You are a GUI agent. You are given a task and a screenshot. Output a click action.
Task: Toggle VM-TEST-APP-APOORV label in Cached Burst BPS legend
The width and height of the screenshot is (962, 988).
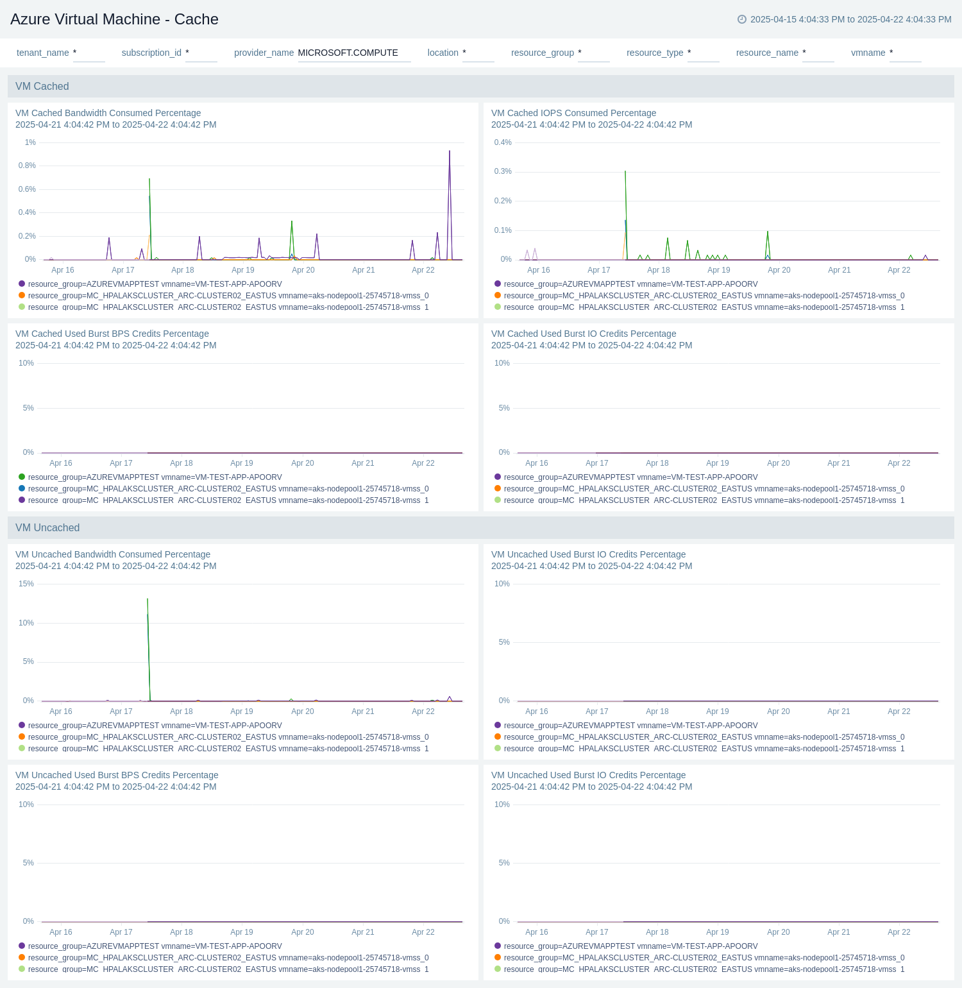tap(155, 477)
